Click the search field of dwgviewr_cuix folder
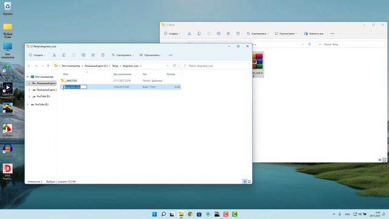389x219 pixels. [x=215, y=66]
